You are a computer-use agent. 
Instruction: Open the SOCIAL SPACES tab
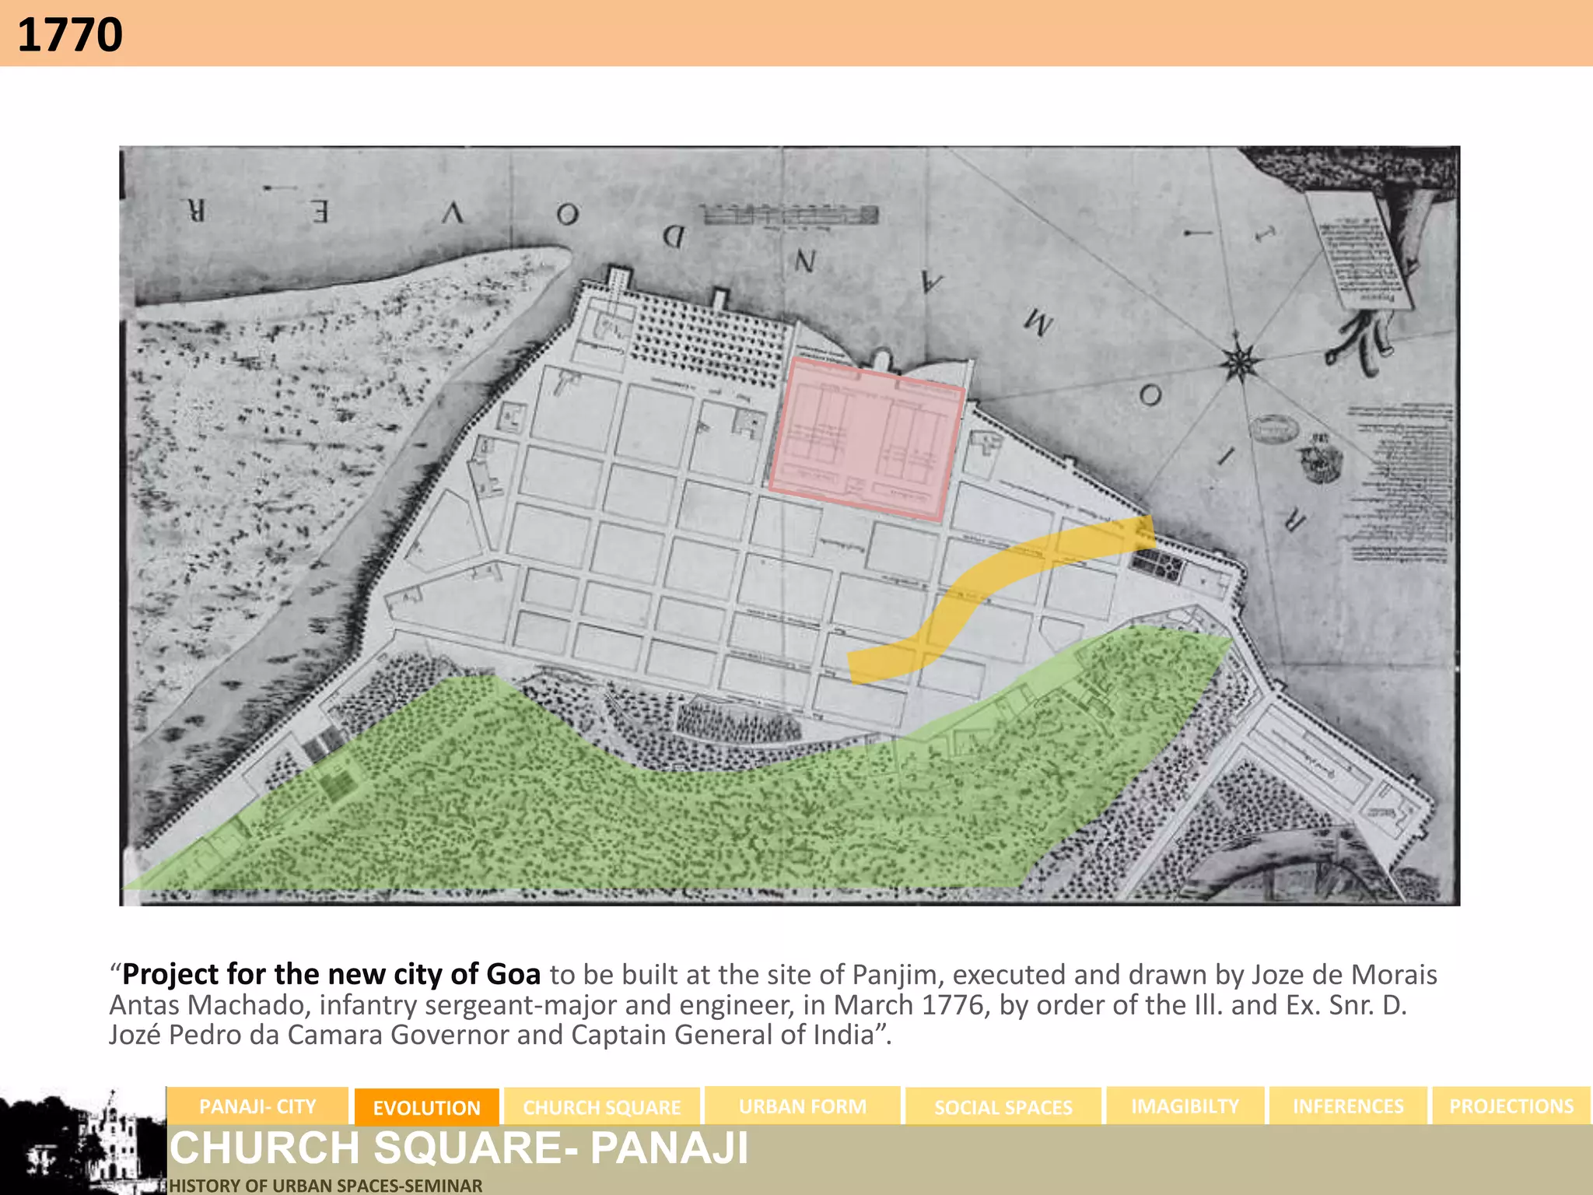pyautogui.click(x=1003, y=1106)
